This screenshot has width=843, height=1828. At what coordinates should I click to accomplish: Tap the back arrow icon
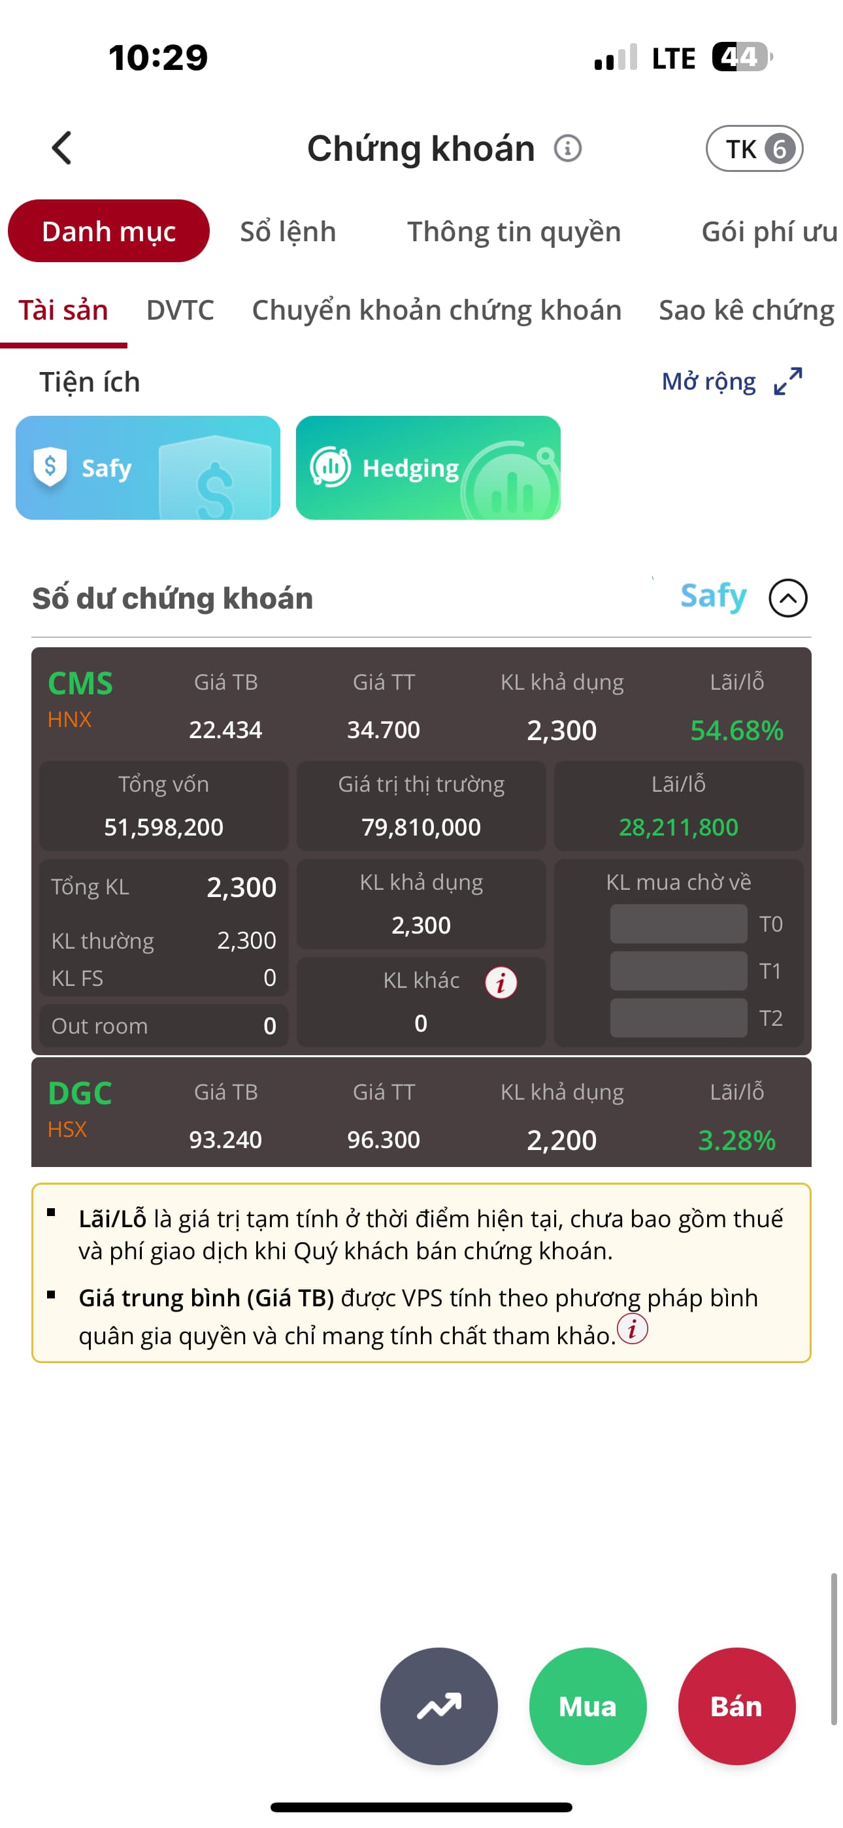pyautogui.click(x=61, y=148)
